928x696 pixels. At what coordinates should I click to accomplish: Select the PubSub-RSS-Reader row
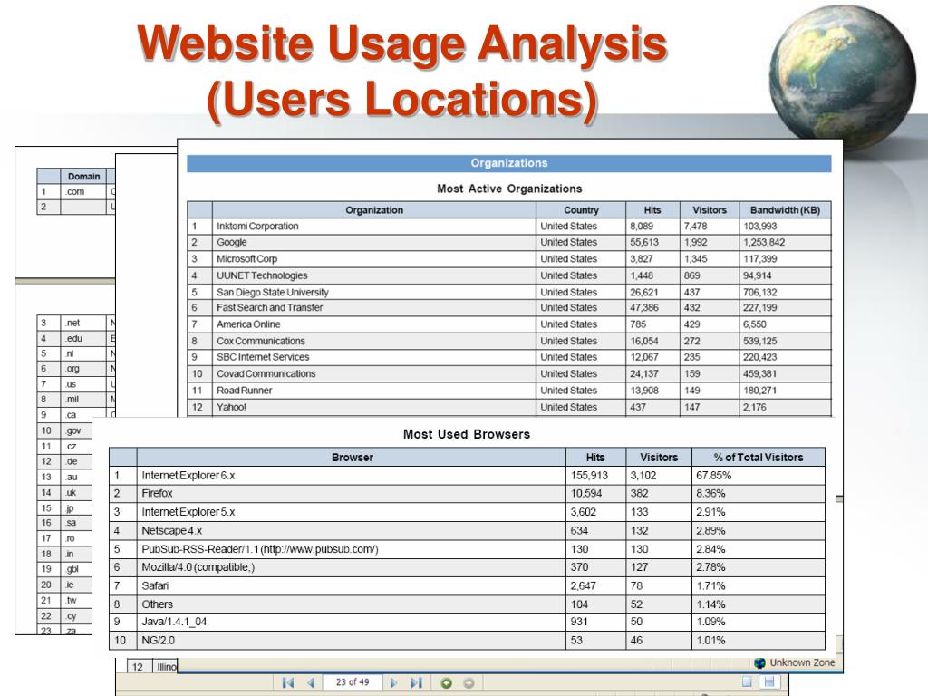pos(467,549)
